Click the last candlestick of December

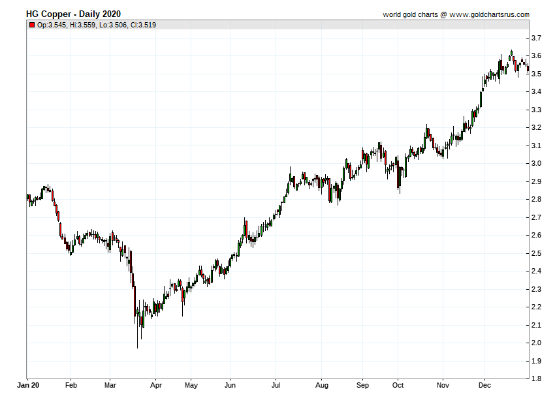click(x=528, y=68)
